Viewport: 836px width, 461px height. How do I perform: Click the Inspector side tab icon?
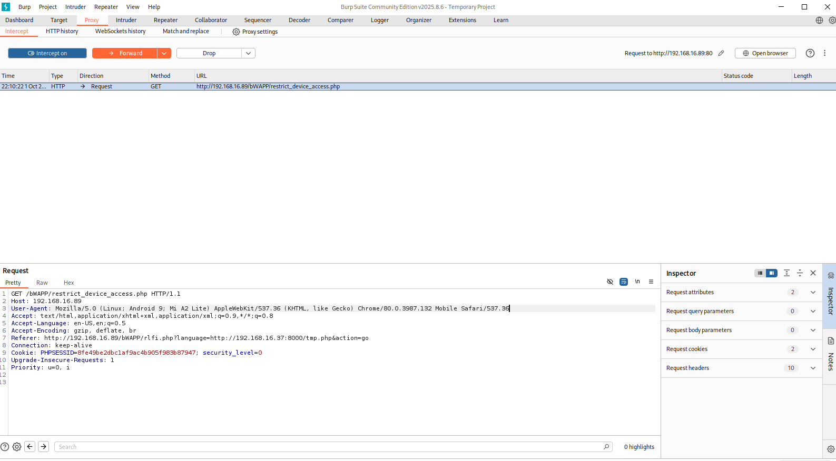[831, 276]
